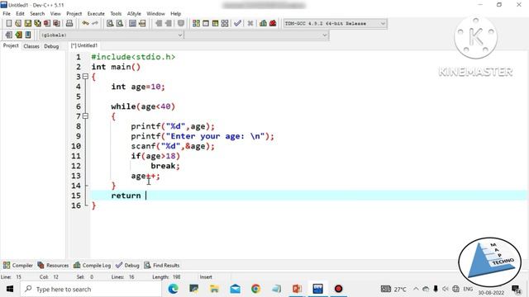Screen dimensions: 529x297
Task: Open the AStyle menu
Action: tap(134, 13)
